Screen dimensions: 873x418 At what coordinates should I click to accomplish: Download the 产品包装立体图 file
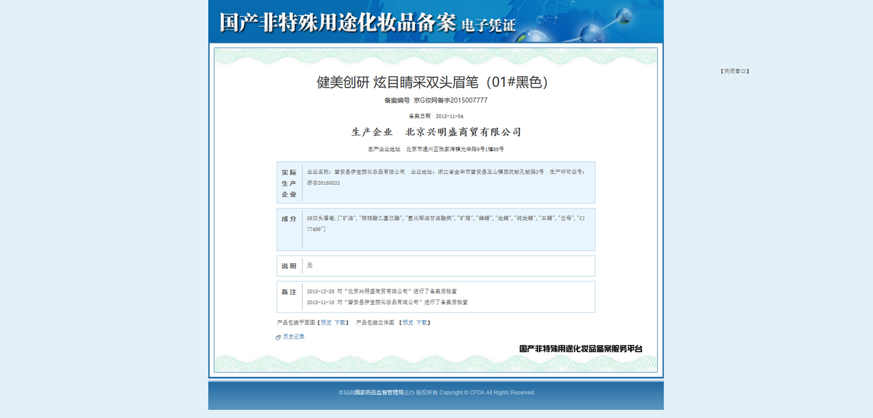(x=421, y=322)
